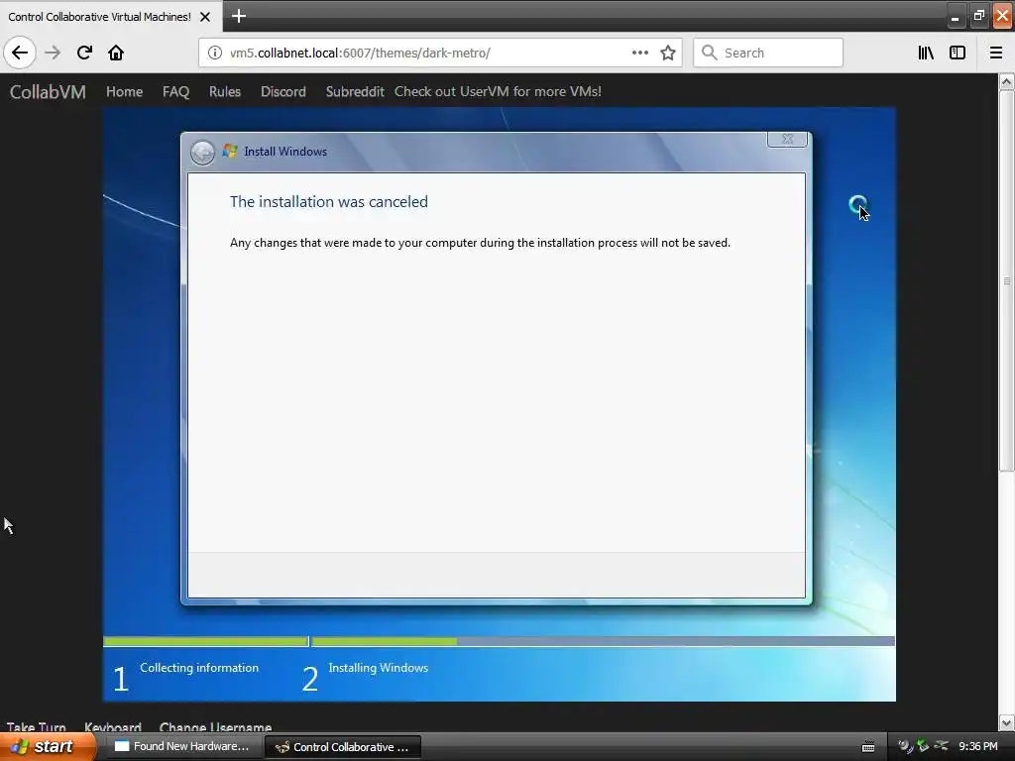
Task: Click the Search input box
Action: (x=768, y=53)
